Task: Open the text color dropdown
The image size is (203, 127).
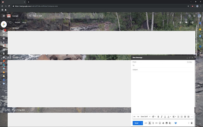Action: pos(169,117)
